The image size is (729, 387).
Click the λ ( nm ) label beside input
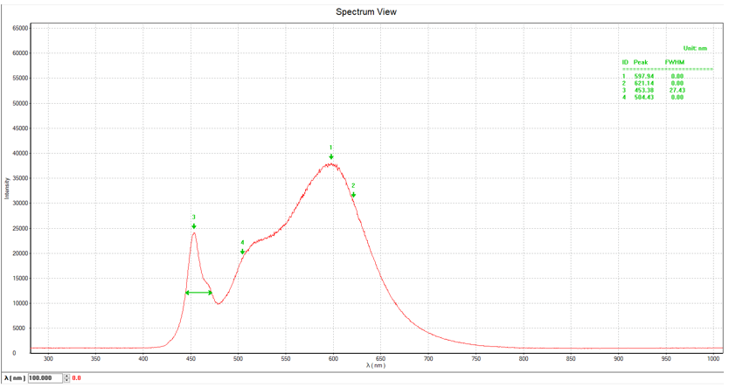point(15,378)
